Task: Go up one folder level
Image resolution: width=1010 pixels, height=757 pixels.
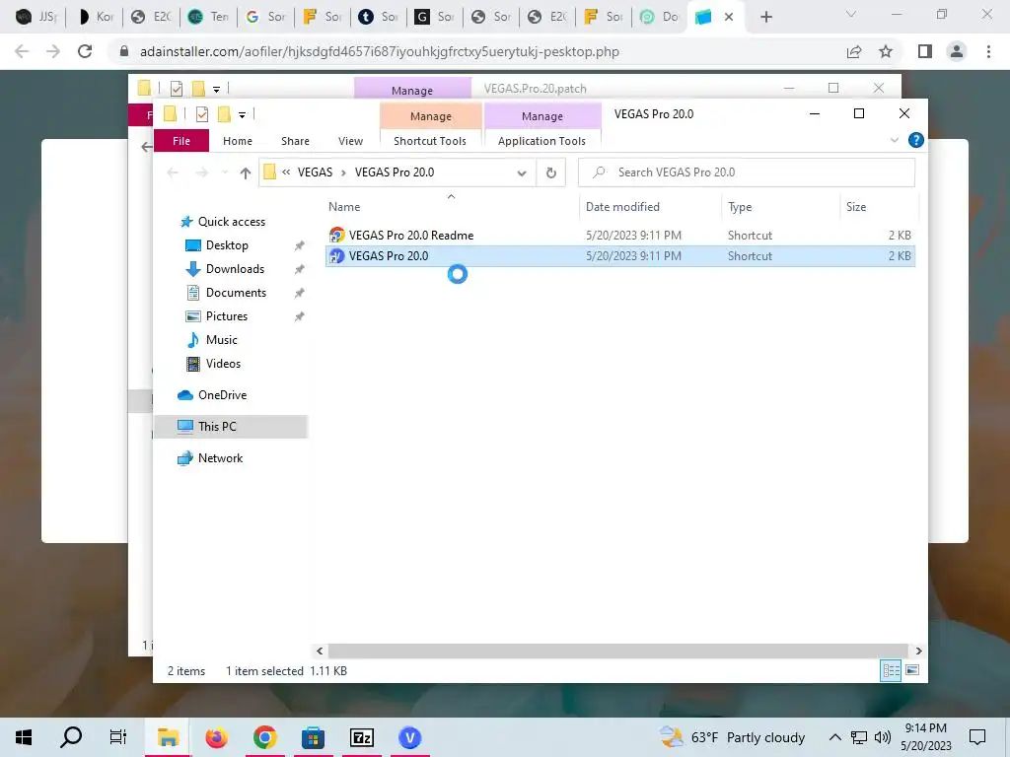Action: point(245,172)
